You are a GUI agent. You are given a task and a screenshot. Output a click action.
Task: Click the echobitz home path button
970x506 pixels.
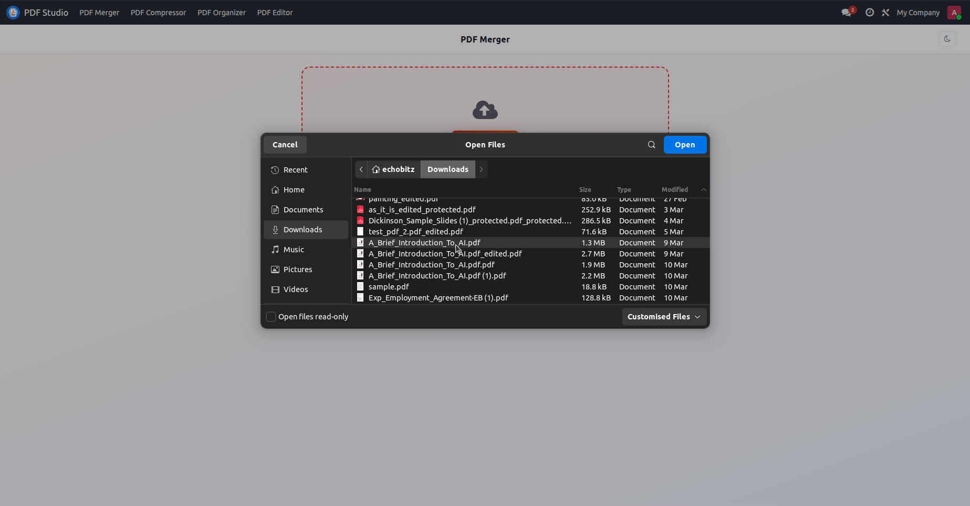point(393,169)
